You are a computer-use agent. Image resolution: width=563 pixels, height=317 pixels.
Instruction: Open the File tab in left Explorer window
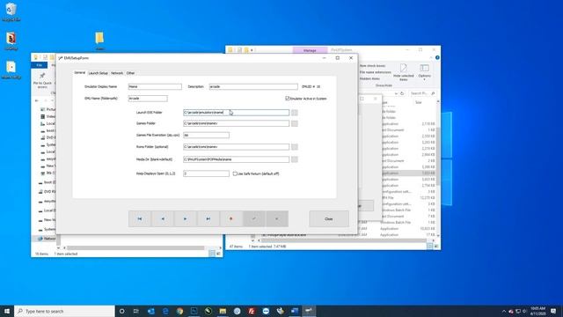click(x=39, y=65)
